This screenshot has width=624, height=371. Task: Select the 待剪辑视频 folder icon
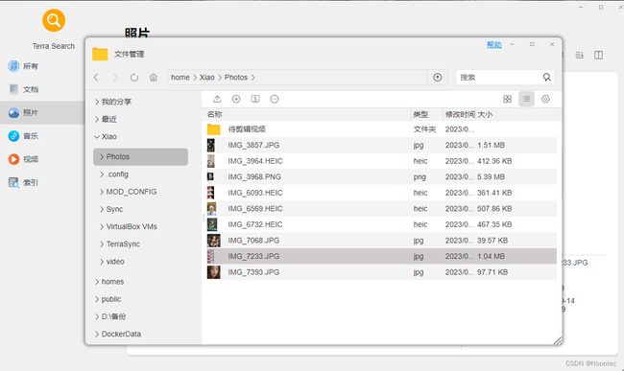point(214,129)
